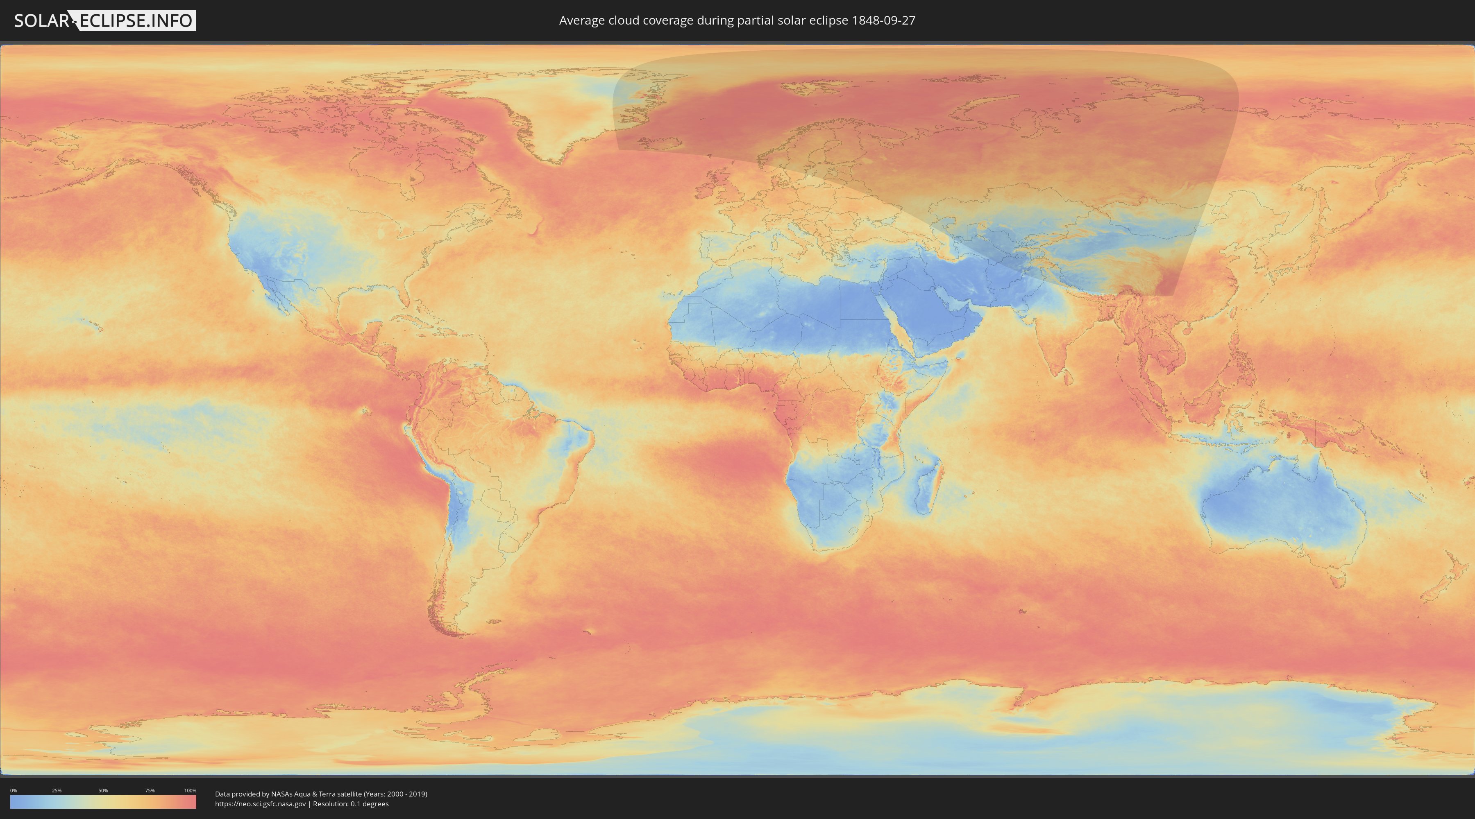Click the Resolution: 0.1 degrees text

(350, 803)
